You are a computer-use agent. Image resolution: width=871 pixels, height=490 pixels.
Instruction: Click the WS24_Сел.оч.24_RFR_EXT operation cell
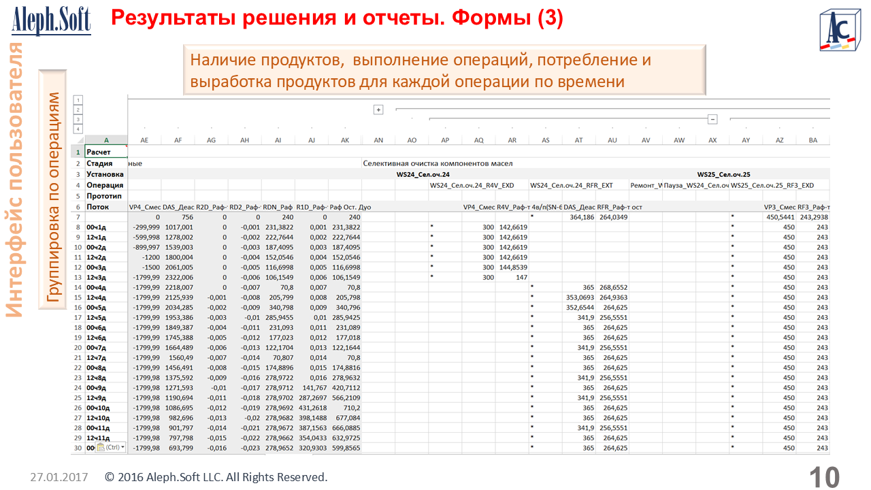point(572,185)
